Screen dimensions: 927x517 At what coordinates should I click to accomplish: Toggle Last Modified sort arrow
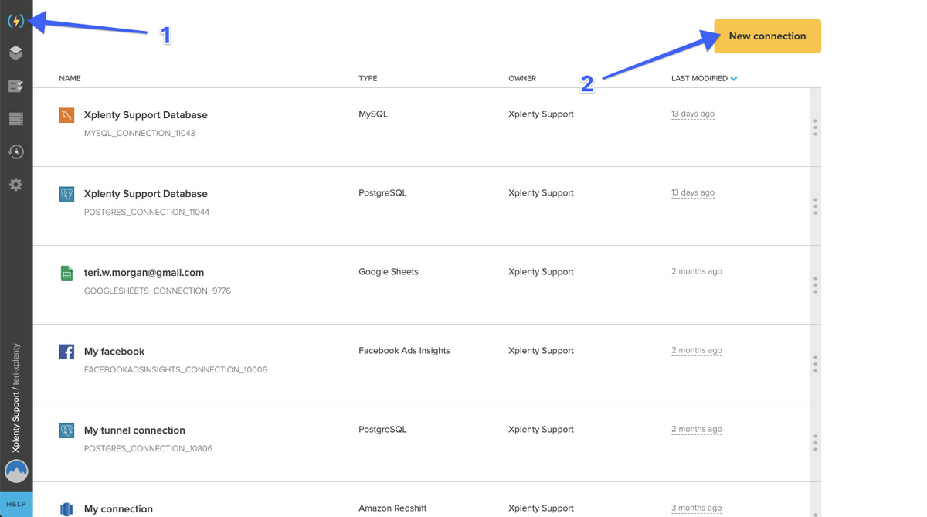tap(734, 79)
